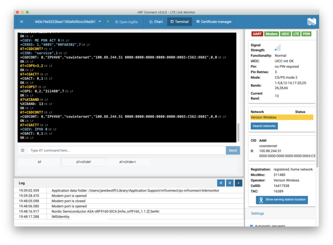This screenshot has width=333, height=245.
Task: Click the Search networks button
Action: pos(264,126)
